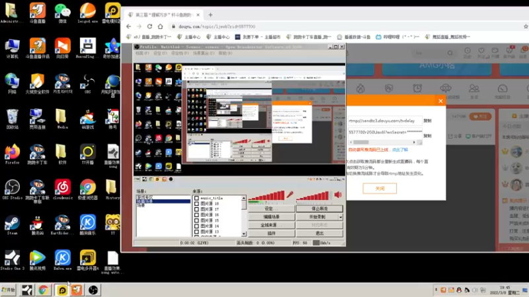Screen dimensions: 529x297
Task: Click the sources list scroll-down arrow
Action: [244, 234]
